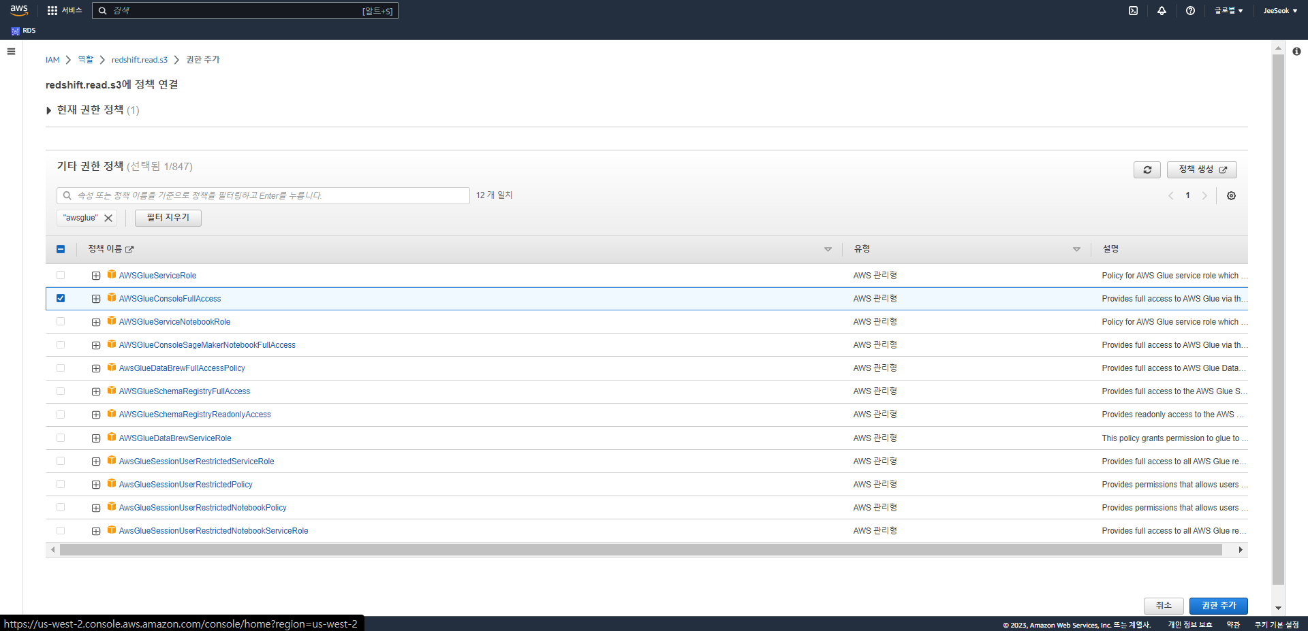Expand AWSGlueServiceNotebookRole policy details
Image resolution: width=1308 pixels, height=631 pixels.
click(x=96, y=322)
